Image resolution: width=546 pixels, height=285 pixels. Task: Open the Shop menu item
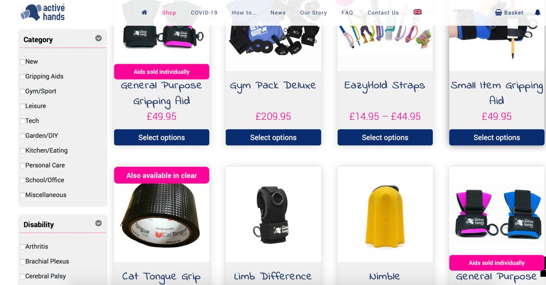point(169,13)
